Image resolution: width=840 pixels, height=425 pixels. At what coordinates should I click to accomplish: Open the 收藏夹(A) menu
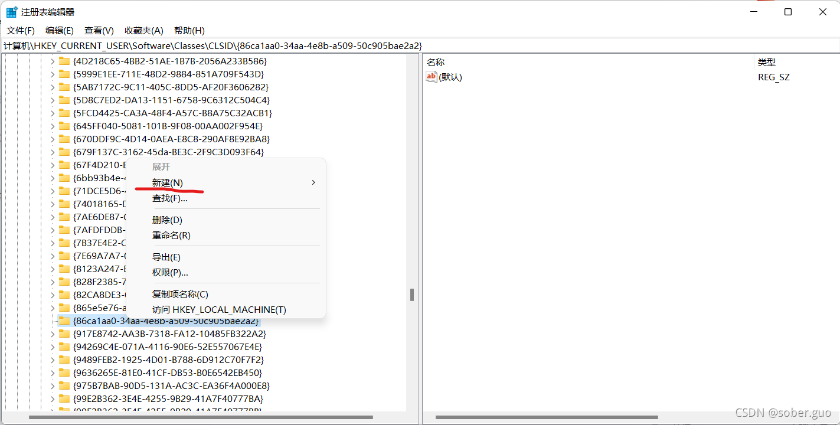pos(144,30)
